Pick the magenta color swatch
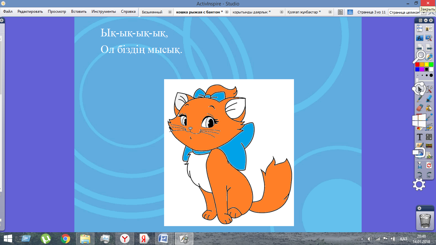The image size is (436, 245). pos(422,69)
